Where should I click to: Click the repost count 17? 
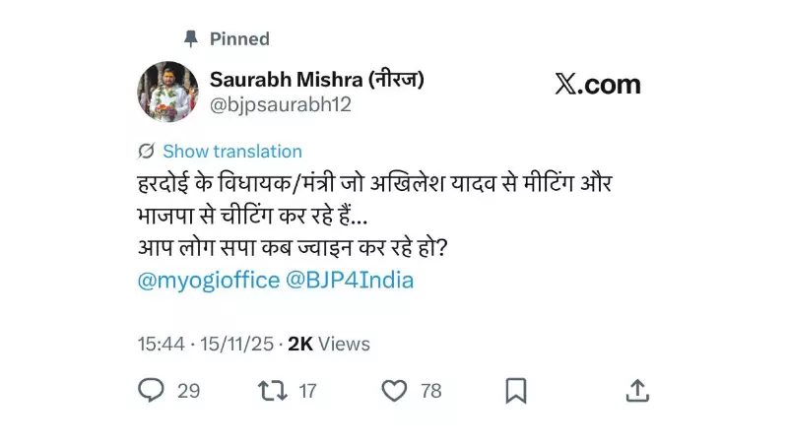click(x=307, y=391)
